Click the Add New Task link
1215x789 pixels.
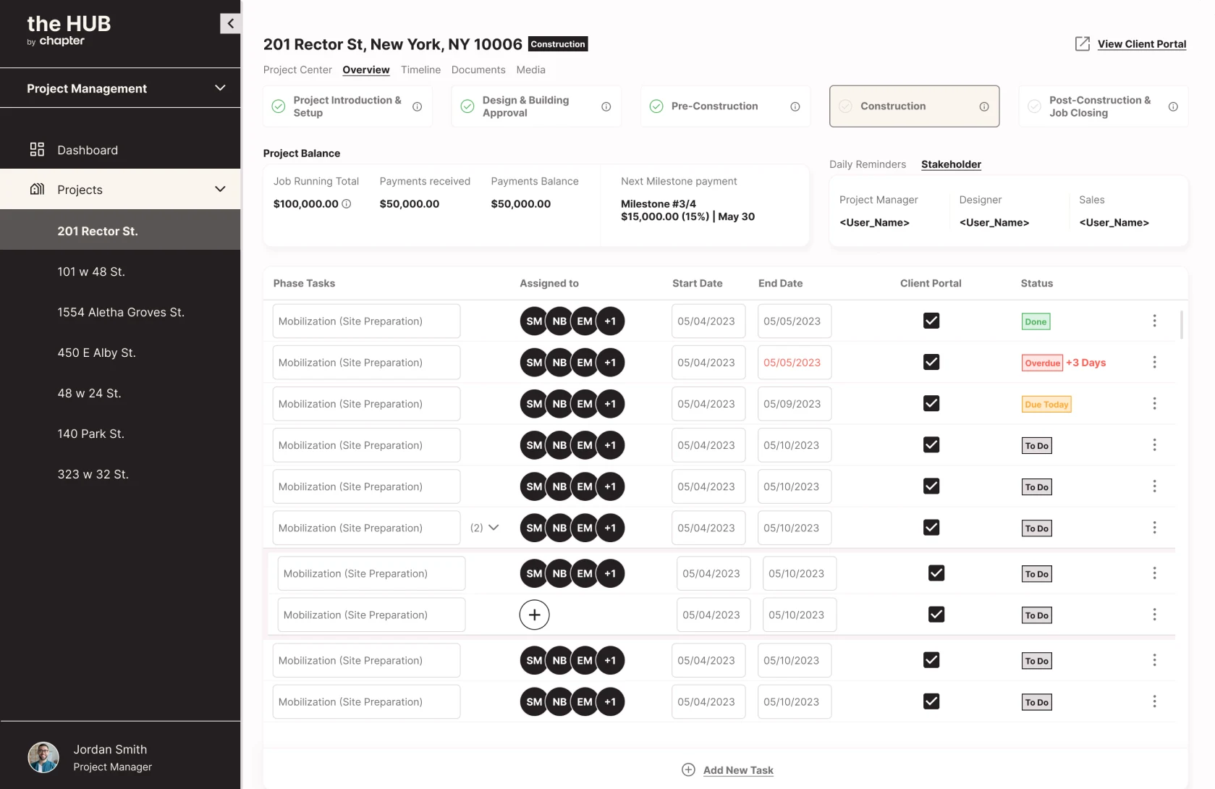[738, 770]
